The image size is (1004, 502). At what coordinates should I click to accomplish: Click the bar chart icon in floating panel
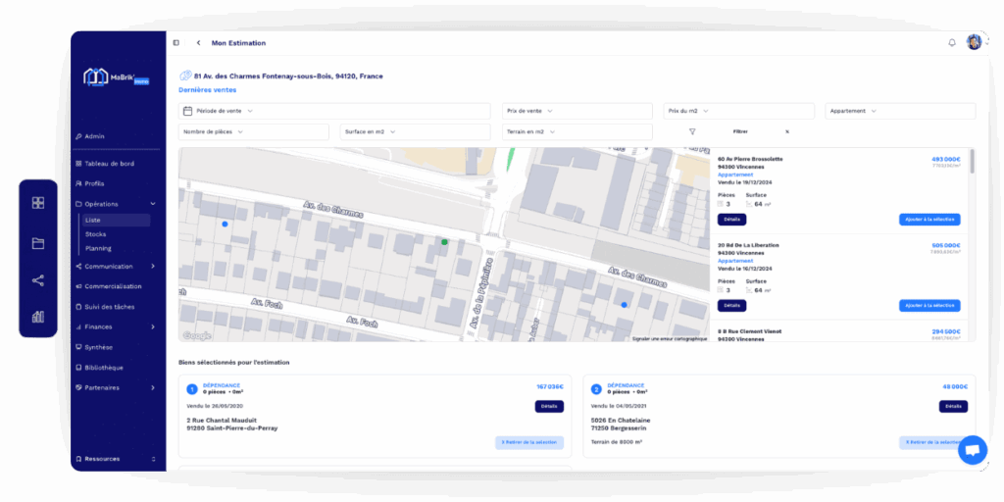38,317
